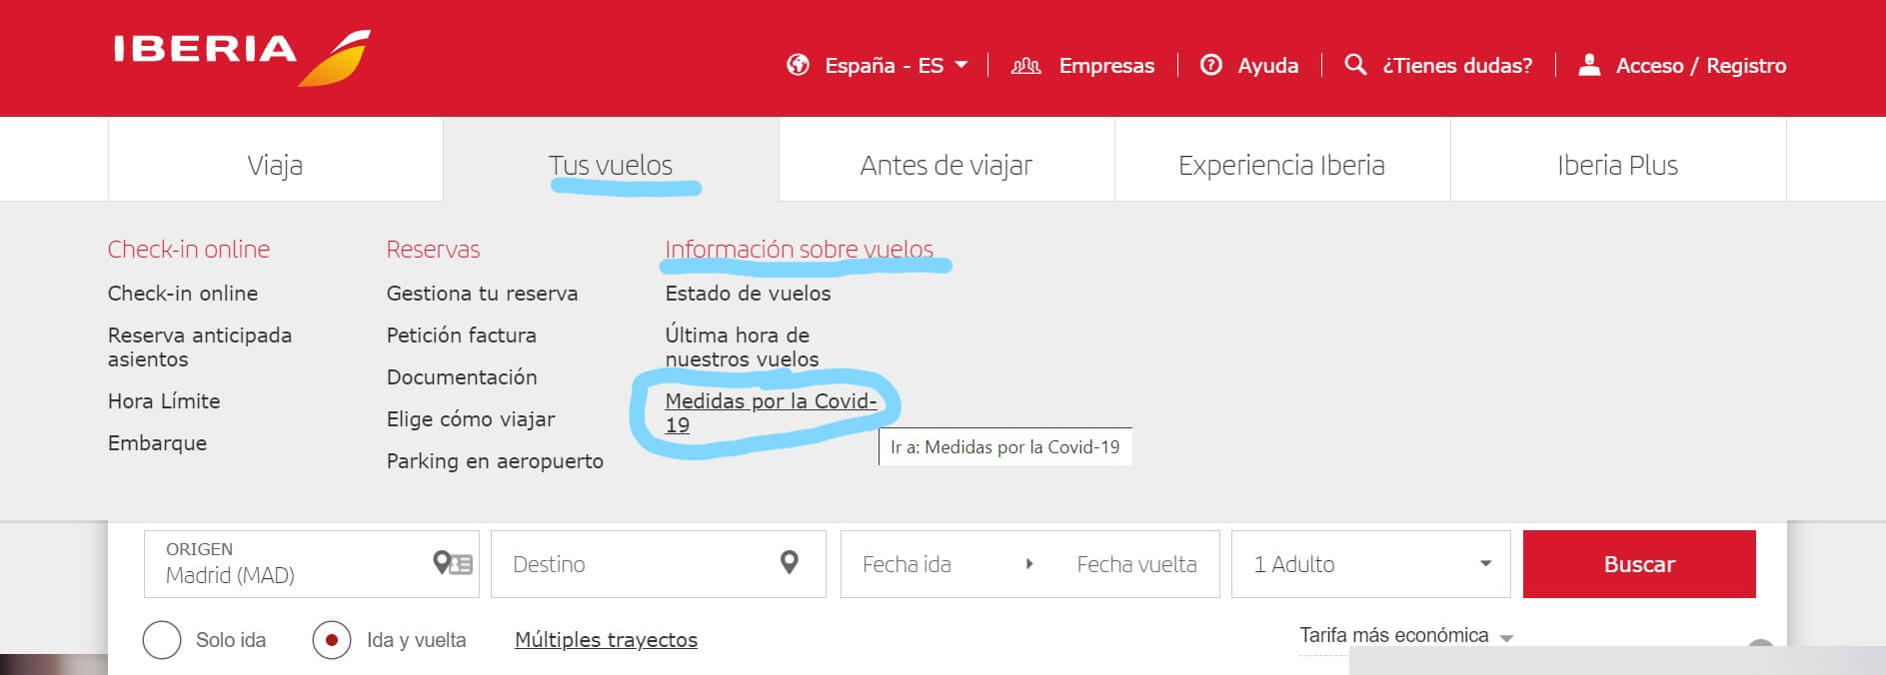1886x675 pixels.
Task: Click the Empresas people icon
Action: (1025, 66)
